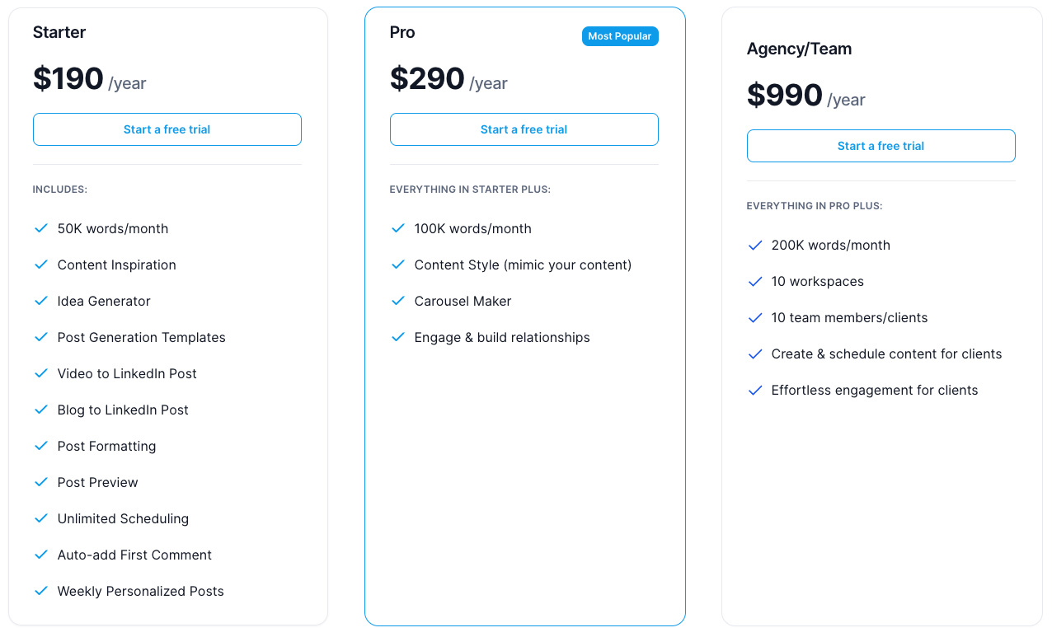Click the Most Popular badge
This screenshot has height=637, width=1052.
619,36
